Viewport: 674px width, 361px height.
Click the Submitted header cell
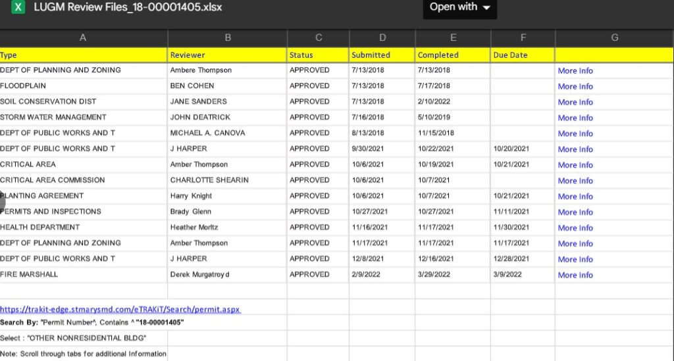pos(382,55)
